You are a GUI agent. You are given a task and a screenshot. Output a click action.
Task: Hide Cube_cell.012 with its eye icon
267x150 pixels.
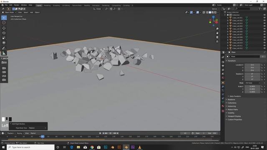[264, 48]
